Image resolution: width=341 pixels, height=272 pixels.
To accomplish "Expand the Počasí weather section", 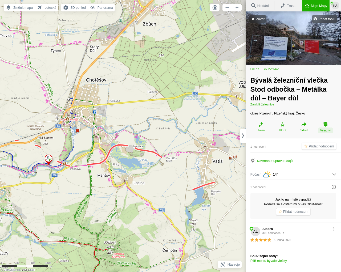I will click(334, 174).
